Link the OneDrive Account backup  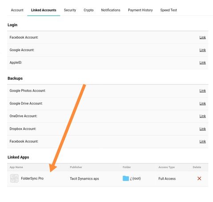coord(202,116)
